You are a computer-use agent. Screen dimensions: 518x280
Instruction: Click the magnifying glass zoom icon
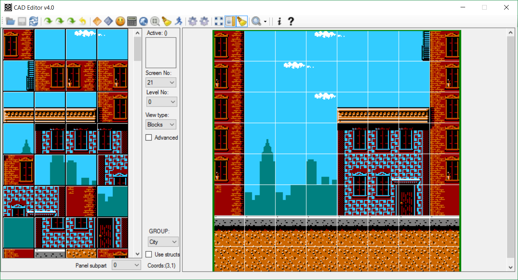coord(256,21)
